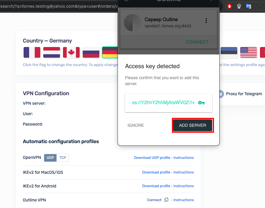
Task: Confirm with the ADD SERVER button
Action: point(193,125)
